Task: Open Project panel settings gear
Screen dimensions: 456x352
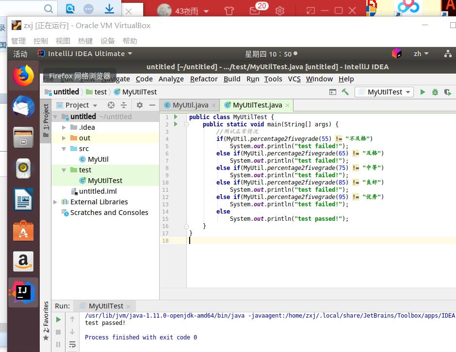Action: [x=140, y=105]
